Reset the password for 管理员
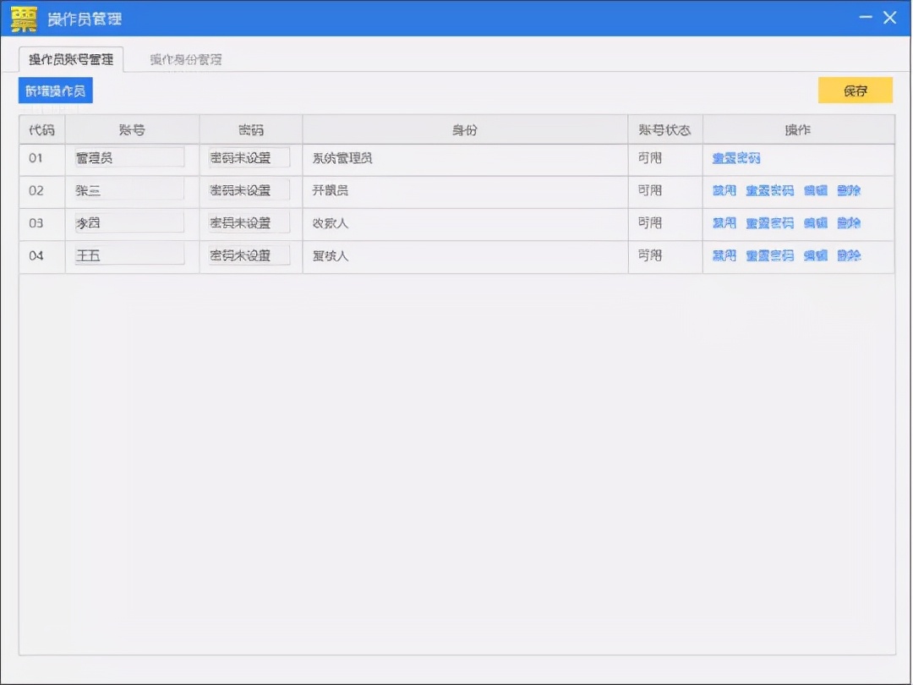This screenshot has width=913, height=685. click(x=735, y=157)
